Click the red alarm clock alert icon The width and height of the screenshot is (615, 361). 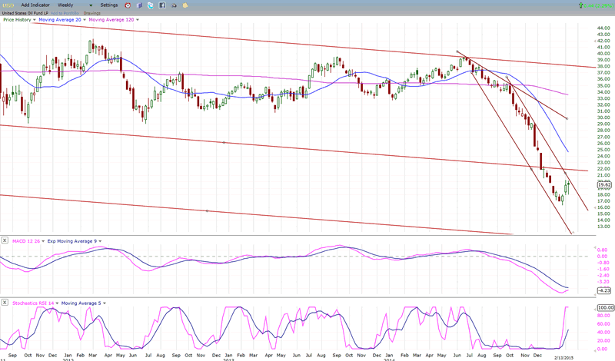(x=128, y=5)
